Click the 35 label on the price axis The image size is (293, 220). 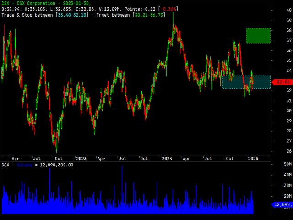(x=289, y=60)
